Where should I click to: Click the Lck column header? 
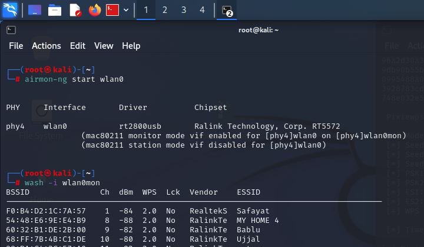[173, 192]
